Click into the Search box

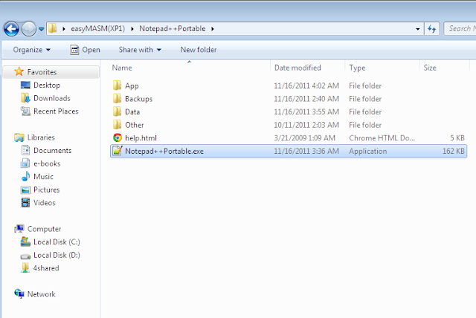click(x=460, y=28)
